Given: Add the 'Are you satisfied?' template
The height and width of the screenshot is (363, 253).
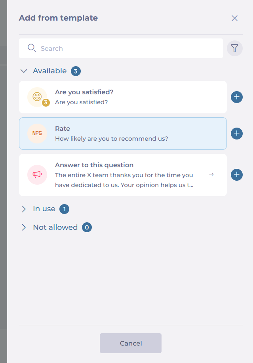Looking at the screenshot, I should [x=237, y=97].
